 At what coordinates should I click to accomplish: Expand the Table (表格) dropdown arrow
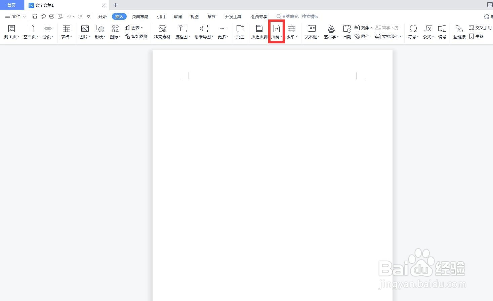[71, 37]
